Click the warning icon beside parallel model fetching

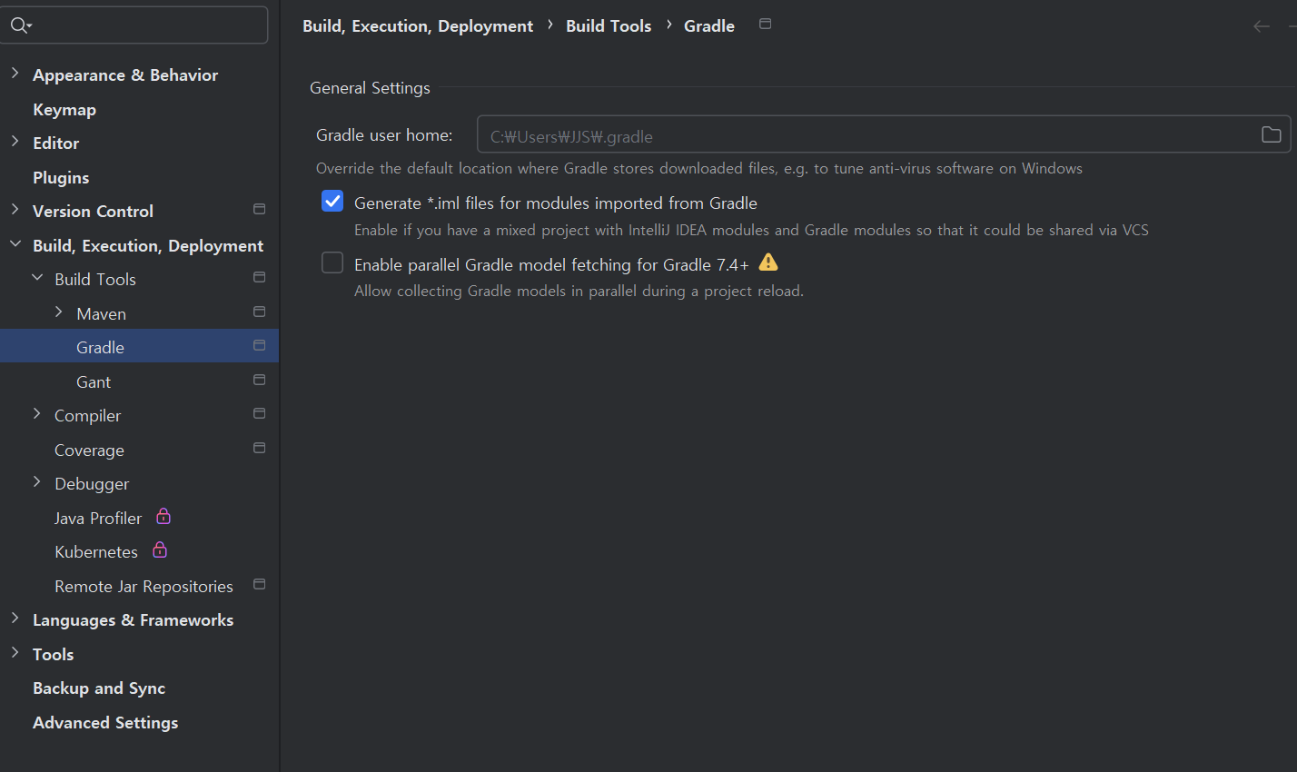pos(768,262)
